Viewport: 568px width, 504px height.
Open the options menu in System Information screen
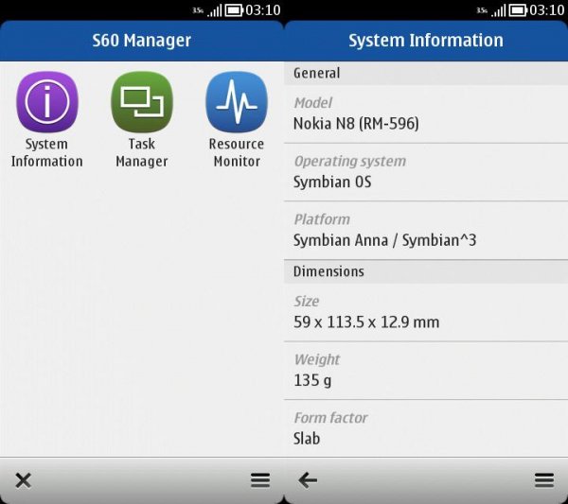[544, 480]
